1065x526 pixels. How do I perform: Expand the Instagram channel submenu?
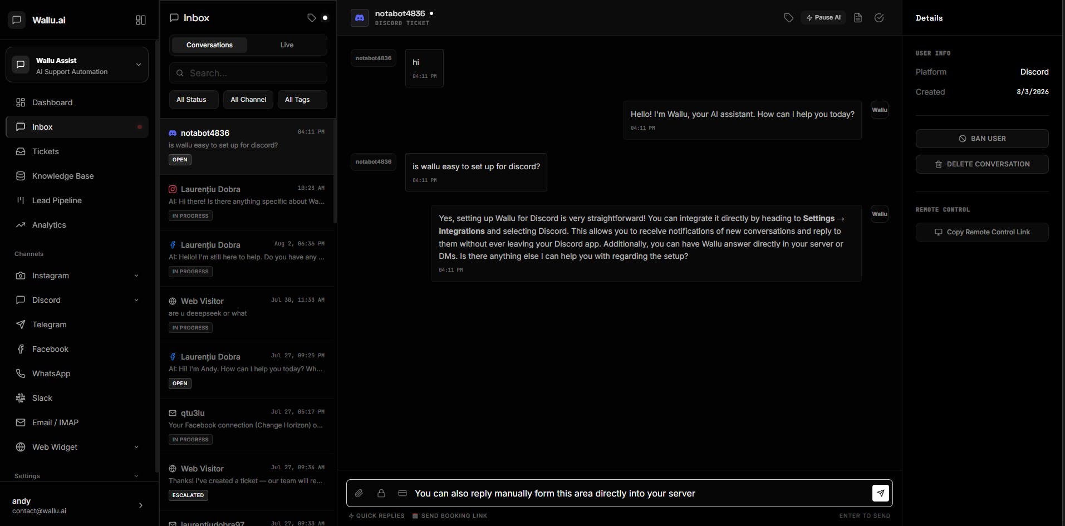pyautogui.click(x=136, y=276)
